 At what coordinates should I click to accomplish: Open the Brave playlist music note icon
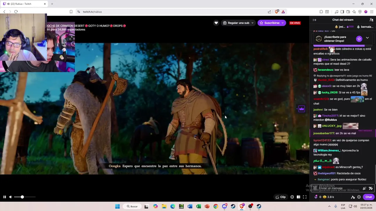click(x=337, y=12)
